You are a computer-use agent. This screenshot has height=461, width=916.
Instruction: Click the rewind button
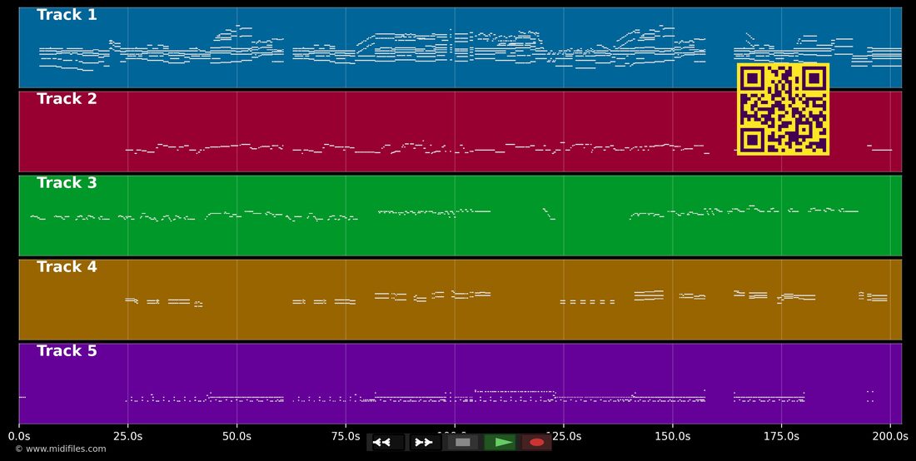point(385,443)
